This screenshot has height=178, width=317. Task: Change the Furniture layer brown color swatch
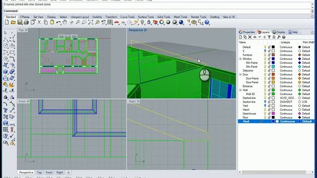(x=273, y=55)
